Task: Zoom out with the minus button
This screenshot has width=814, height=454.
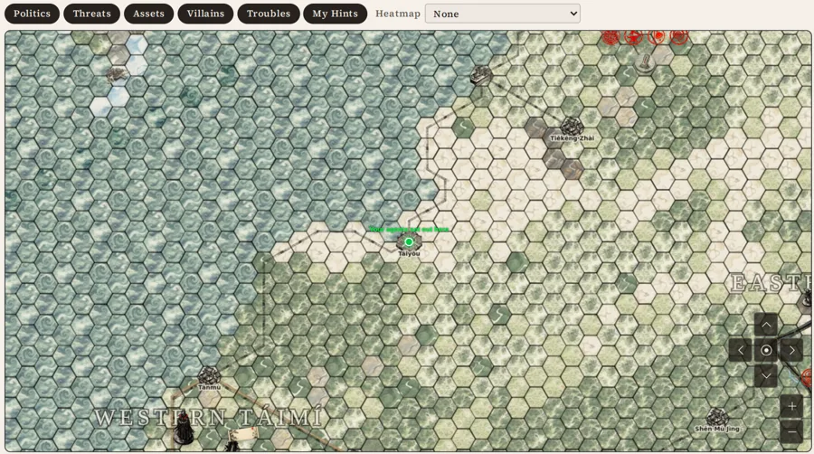Action: [791, 431]
